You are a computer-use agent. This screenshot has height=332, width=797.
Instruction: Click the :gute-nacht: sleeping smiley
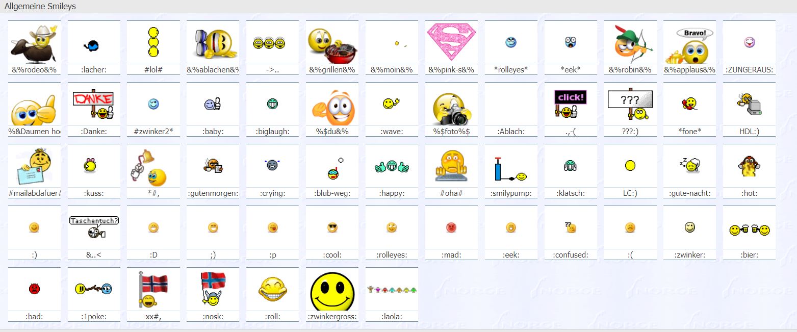(x=689, y=165)
